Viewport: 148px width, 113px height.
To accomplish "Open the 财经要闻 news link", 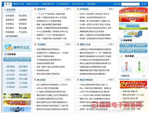I will click(11, 79).
